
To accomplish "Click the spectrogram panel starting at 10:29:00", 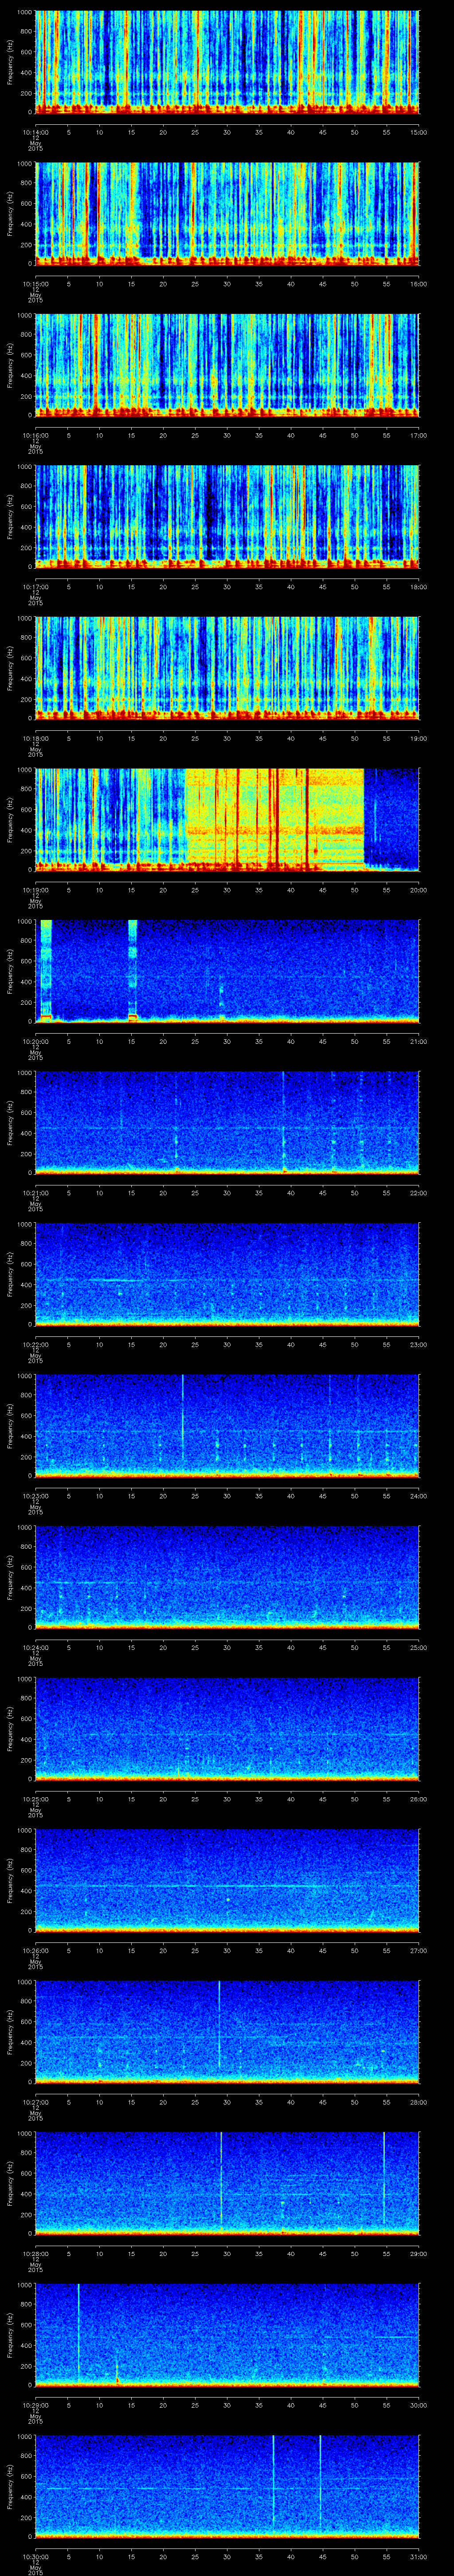I will pos(227,2334).
